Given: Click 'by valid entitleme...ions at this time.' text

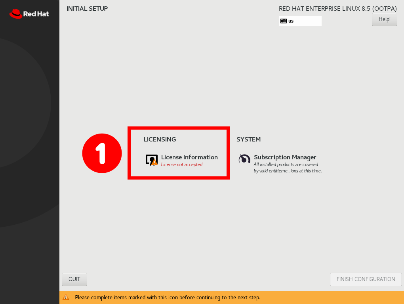Looking at the screenshot, I should coord(288,171).
